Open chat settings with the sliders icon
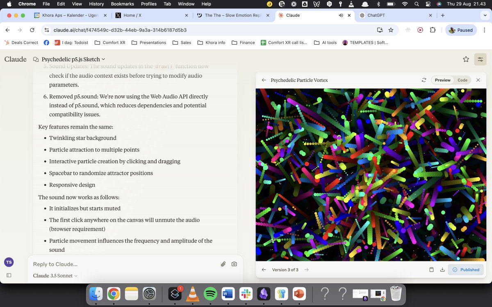Viewport: 492px width, 307px height. [480, 59]
